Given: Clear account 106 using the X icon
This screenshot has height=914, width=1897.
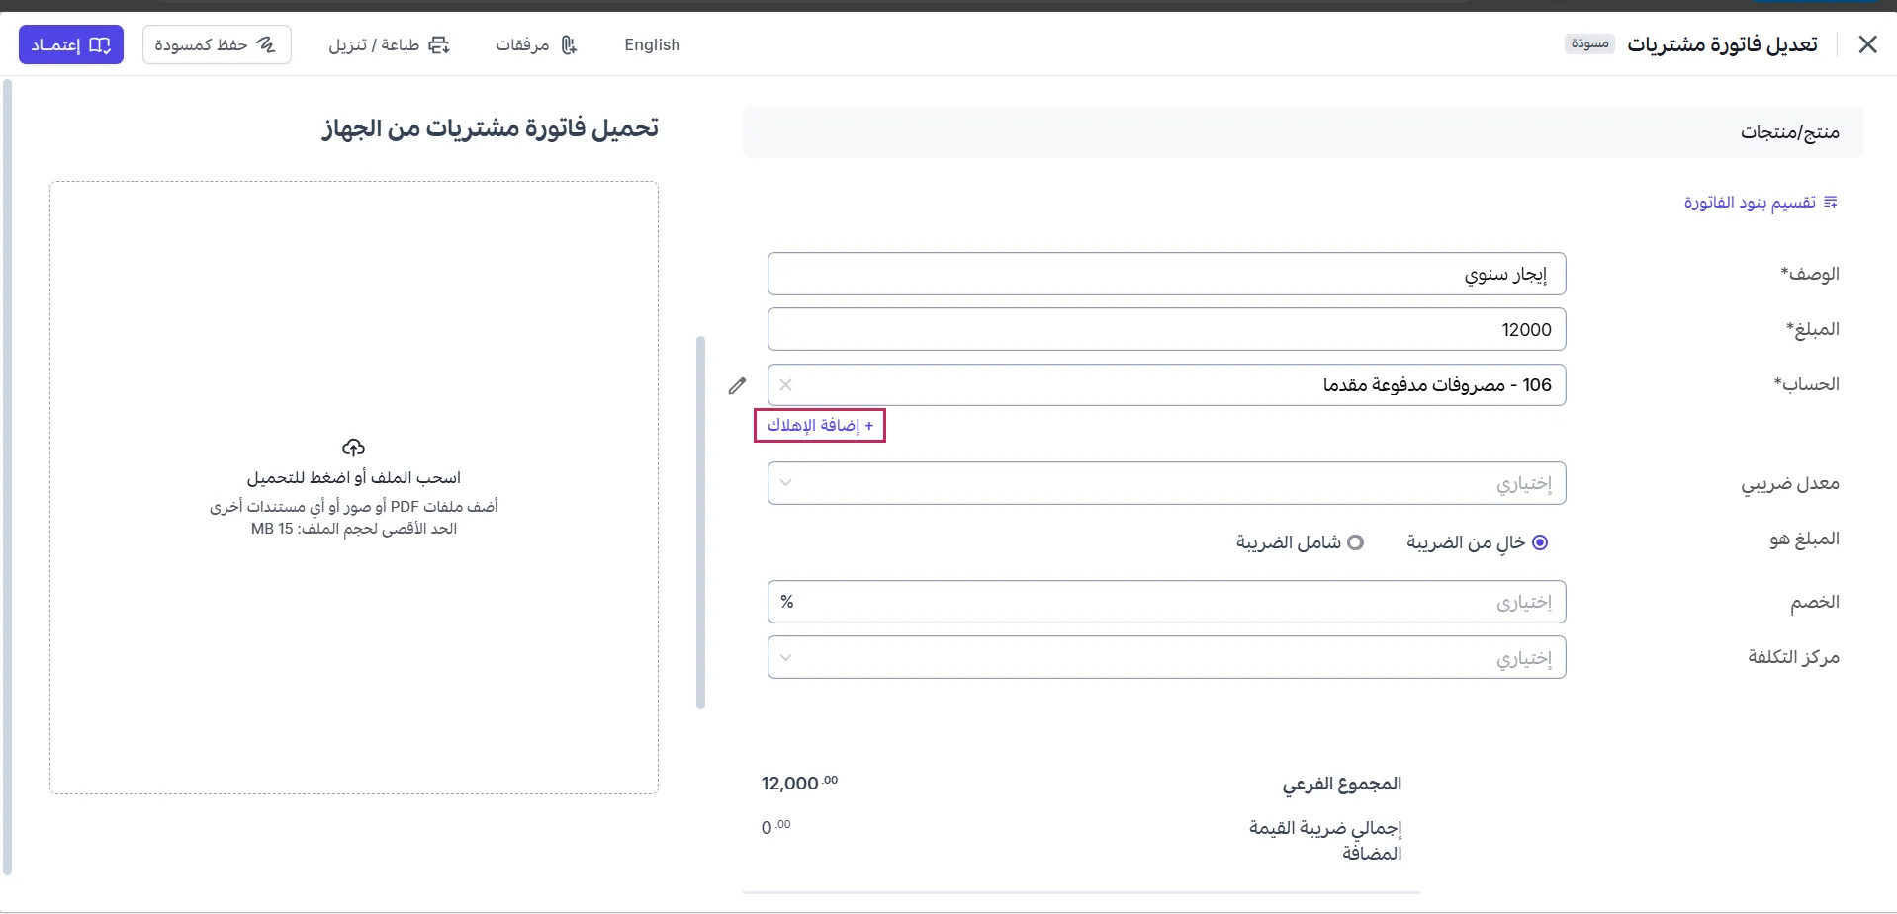Looking at the screenshot, I should pyautogui.click(x=786, y=385).
